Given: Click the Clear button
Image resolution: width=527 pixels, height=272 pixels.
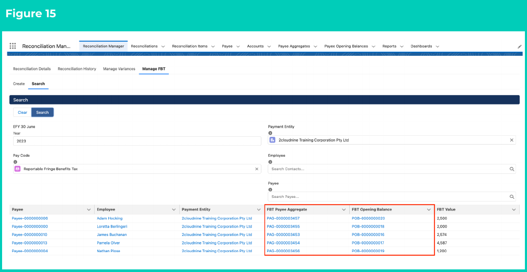Looking at the screenshot, I should 22,112.
